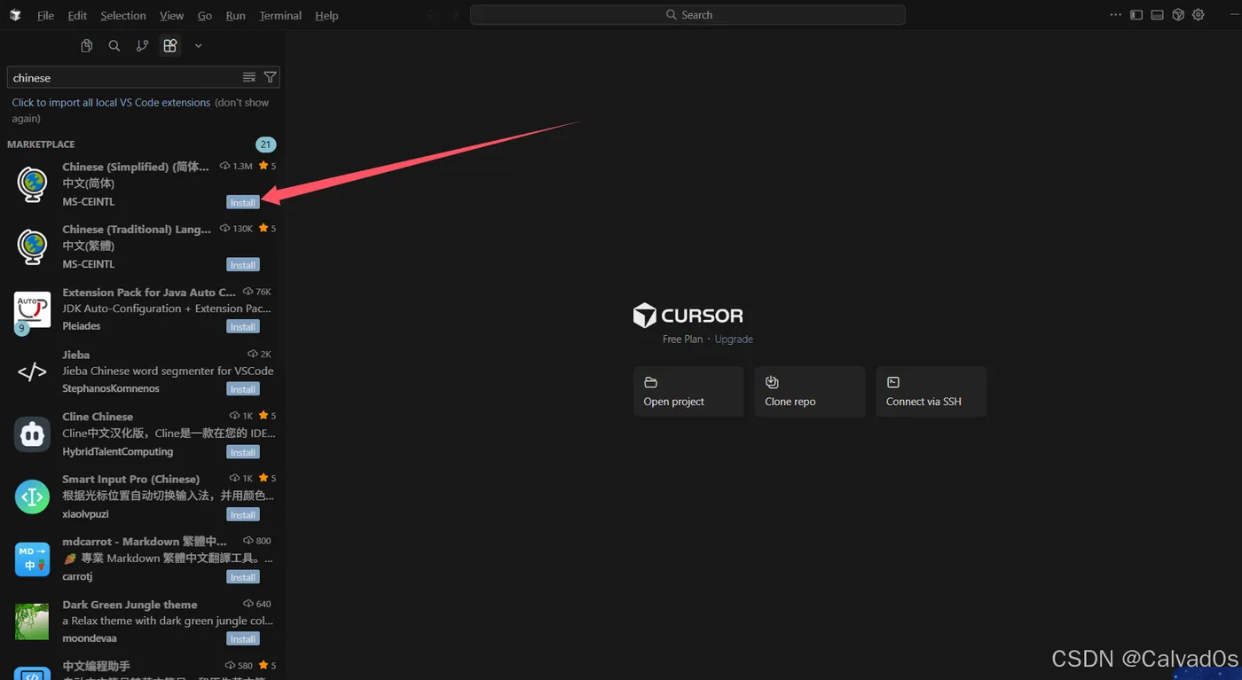Clear the extensions search results
1242x680 pixels.
249,77
